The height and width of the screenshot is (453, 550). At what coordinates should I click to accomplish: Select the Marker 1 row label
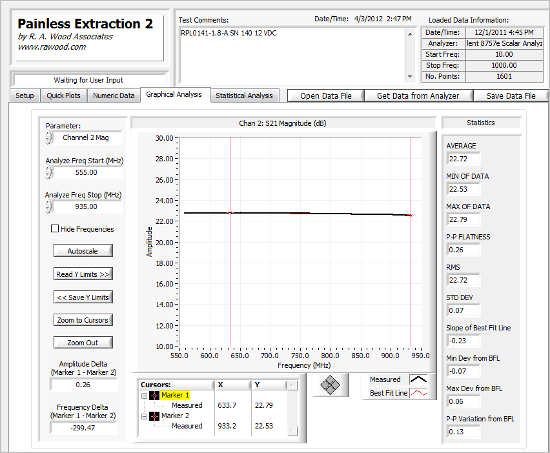(x=175, y=395)
